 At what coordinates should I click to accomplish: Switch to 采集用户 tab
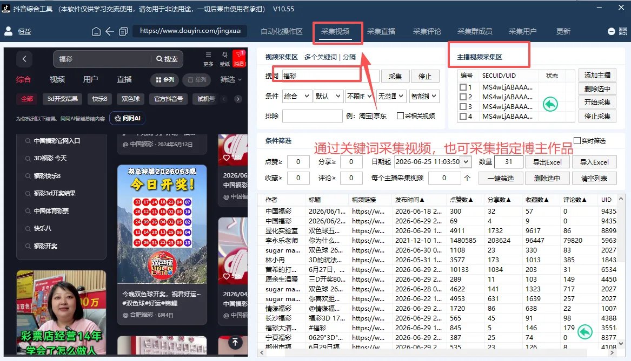pyautogui.click(x=522, y=31)
